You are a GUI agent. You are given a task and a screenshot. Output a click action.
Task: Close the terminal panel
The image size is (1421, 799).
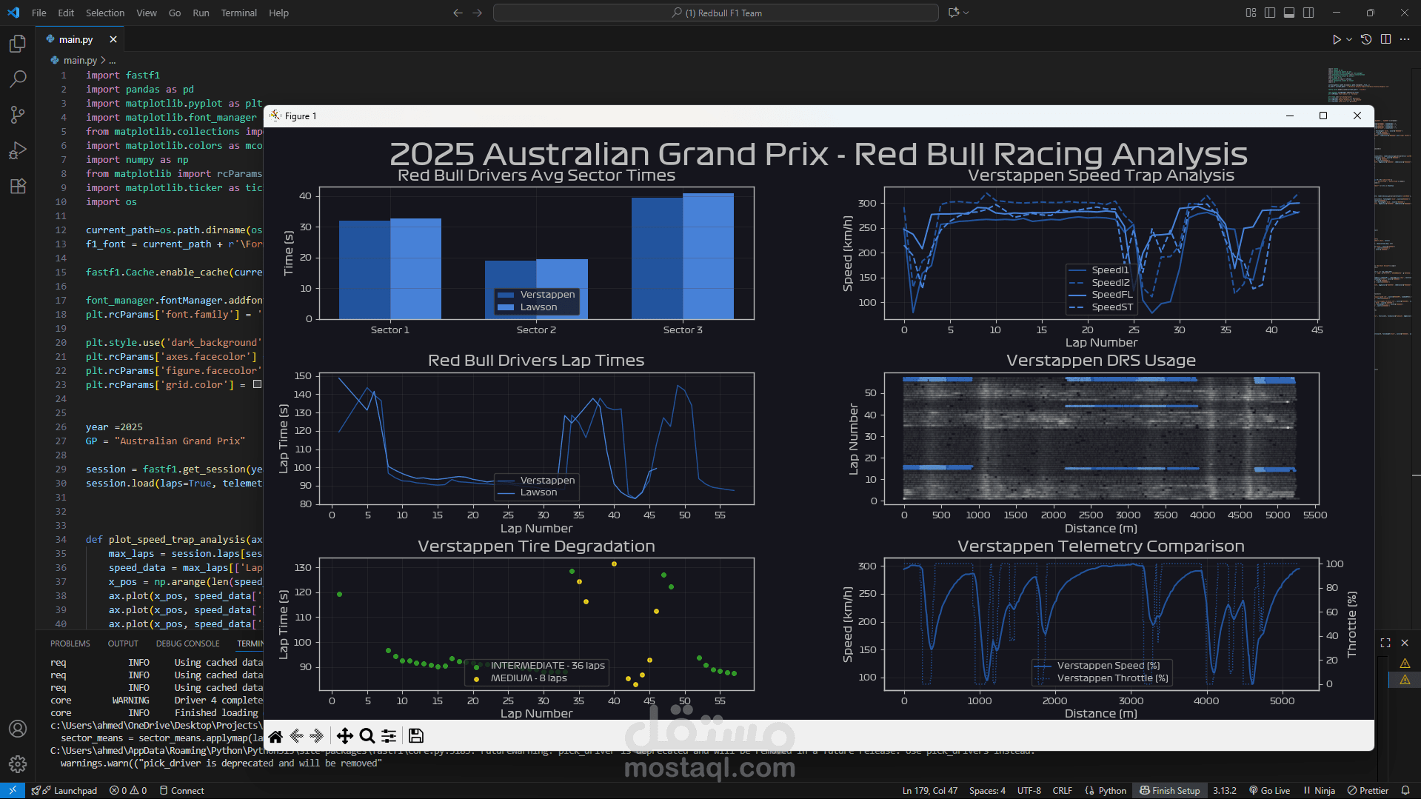[x=1405, y=643]
